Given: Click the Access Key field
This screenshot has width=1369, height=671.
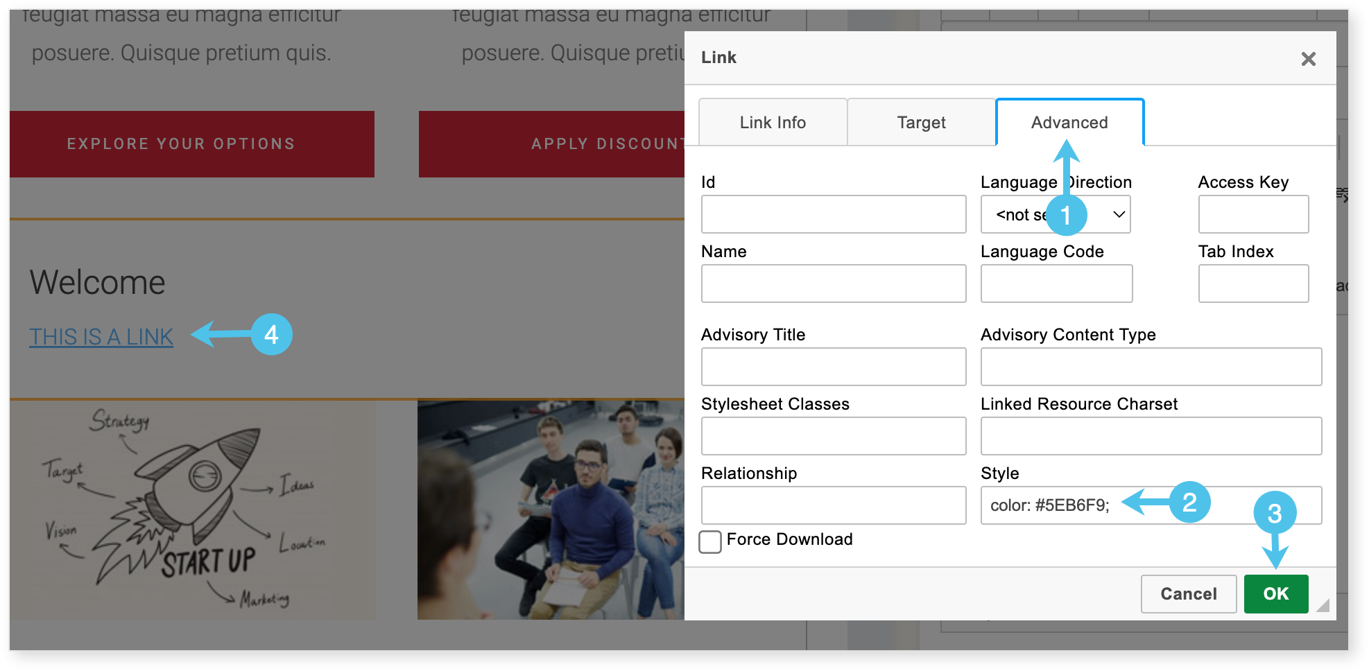Looking at the screenshot, I should [1253, 214].
